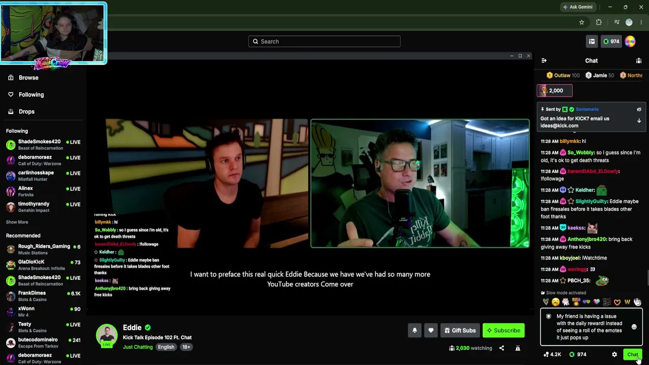Open recommended channel FrankDimes
649x365 pixels.
[x=43, y=296]
